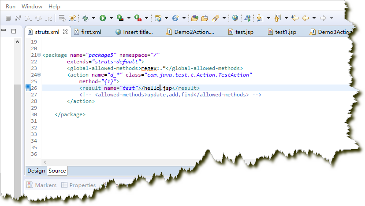Open the Window menu
This screenshot has width=365, height=206.
coord(32,7)
